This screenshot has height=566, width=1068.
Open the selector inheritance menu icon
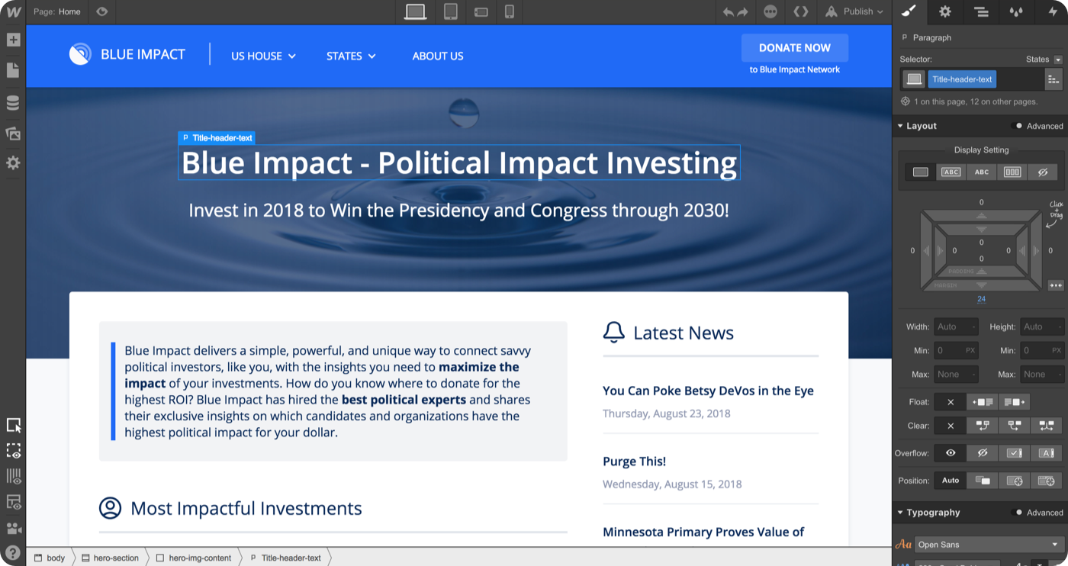tap(1054, 79)
